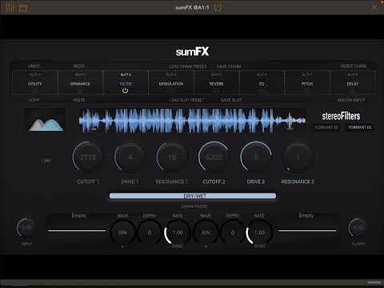The image size is (384, 288).
Task: Click the Dry/Wet slider bar
Action: click(193, 196)
